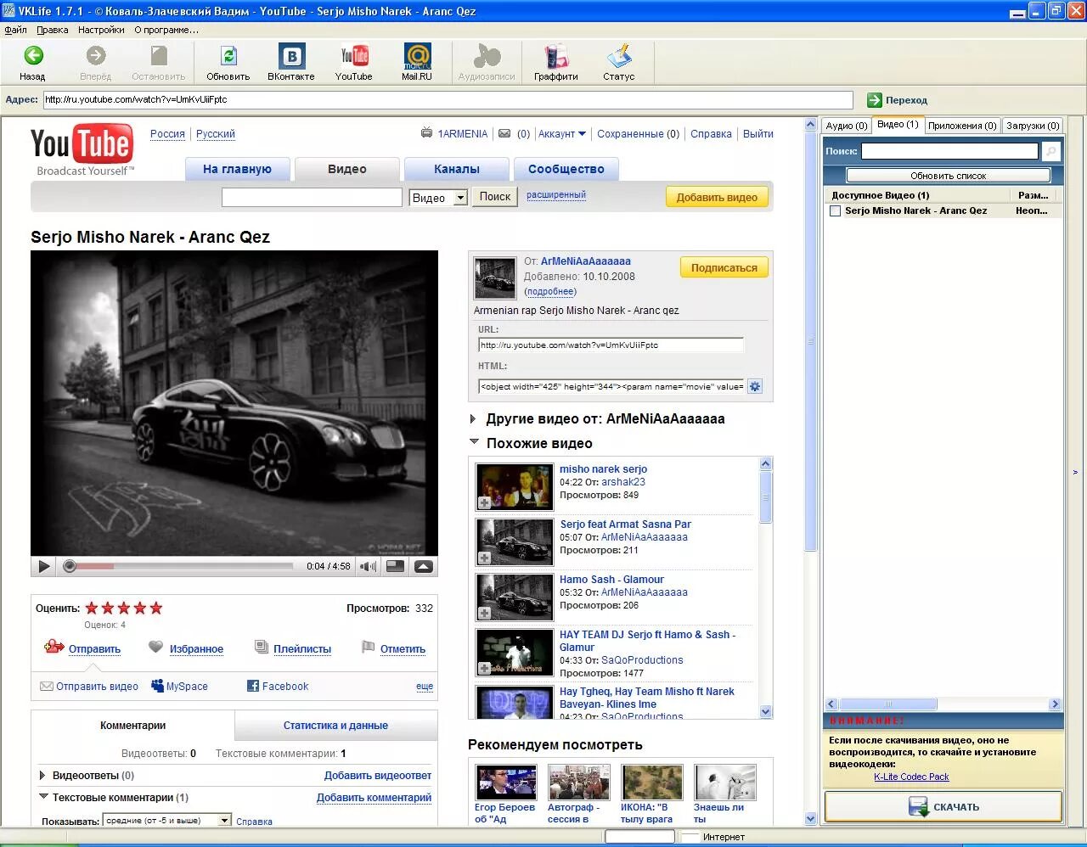Screen dimensions: 1087x847
Task: Open the Graffiti (Граффити) tool icon
Action: [556, 56]
